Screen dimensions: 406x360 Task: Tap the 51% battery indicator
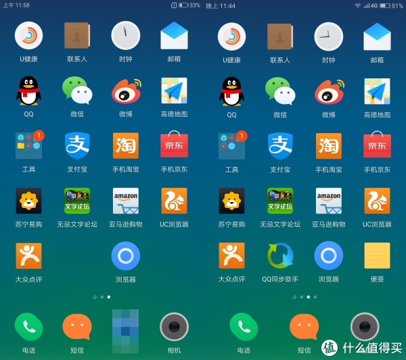click(x=391, y=5)
